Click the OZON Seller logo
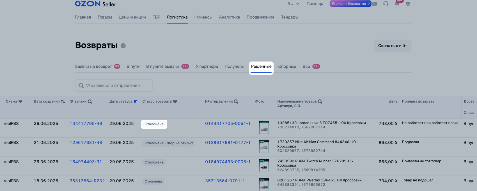477x191 pixels. point(95,4)
